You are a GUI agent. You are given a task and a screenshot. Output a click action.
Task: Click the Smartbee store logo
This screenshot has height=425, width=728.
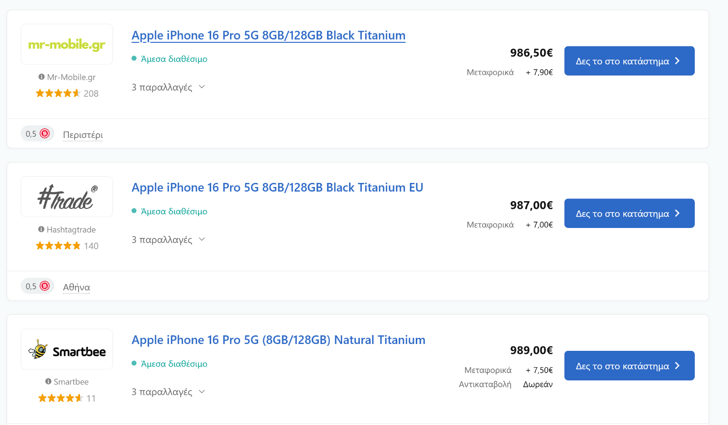67,349
